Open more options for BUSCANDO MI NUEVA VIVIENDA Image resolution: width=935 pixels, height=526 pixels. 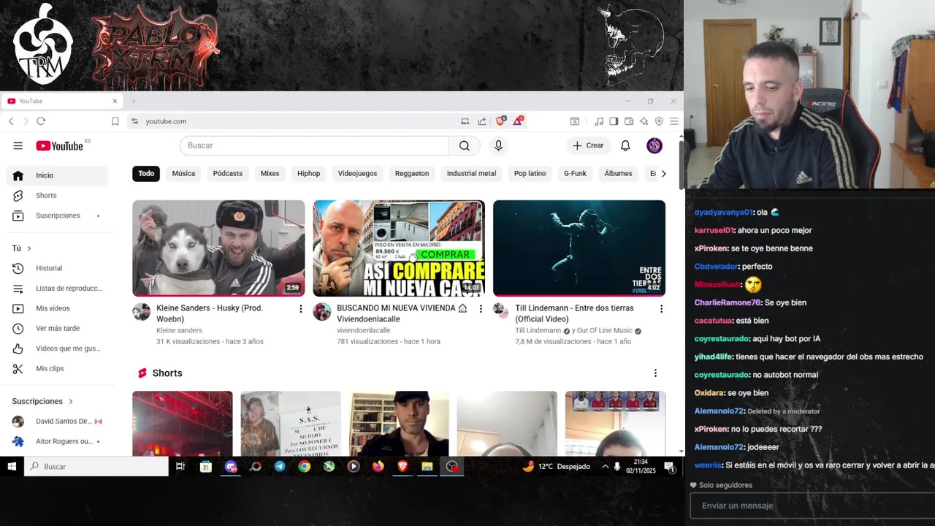[481, 309]
